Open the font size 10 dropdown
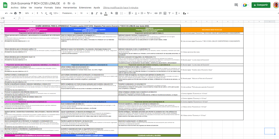The height and width of the screenshot is (139, 279). tap(83, 13)
